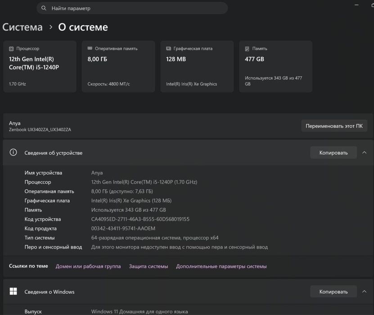Click the GPU icon on Графическая плата card
This screenshot has height=315, width=374.
click(168, 49)
